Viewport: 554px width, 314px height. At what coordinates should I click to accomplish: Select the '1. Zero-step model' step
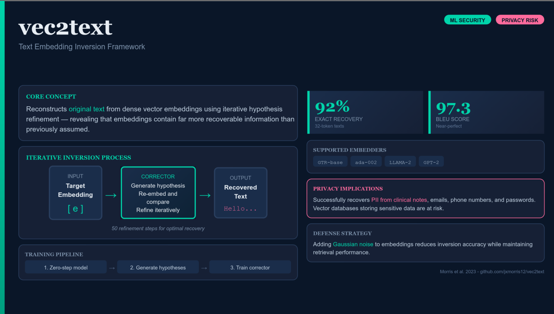(66, 267)
